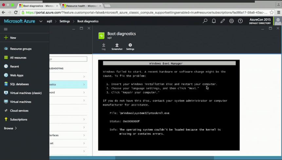
Task: Click Settings in the breadcrumb
Action: [x=65, y=21]
